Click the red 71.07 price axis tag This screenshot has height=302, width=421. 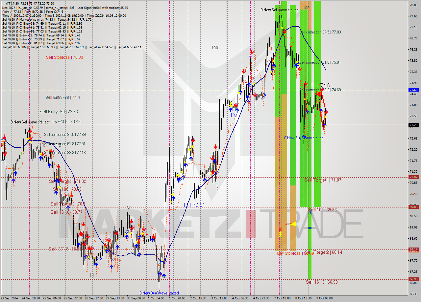[x=413, y=177]
